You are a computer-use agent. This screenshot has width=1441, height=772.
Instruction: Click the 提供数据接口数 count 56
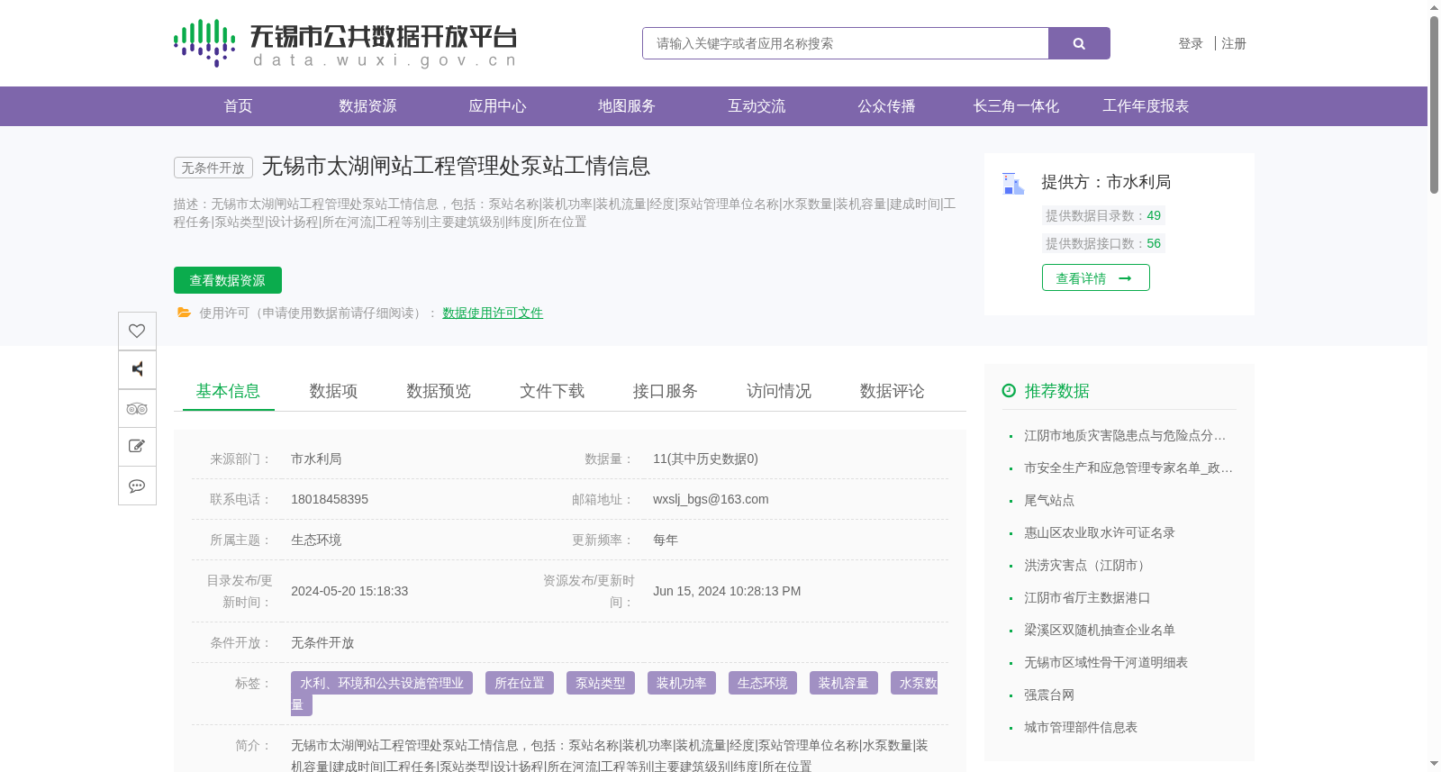point(1154,243)
